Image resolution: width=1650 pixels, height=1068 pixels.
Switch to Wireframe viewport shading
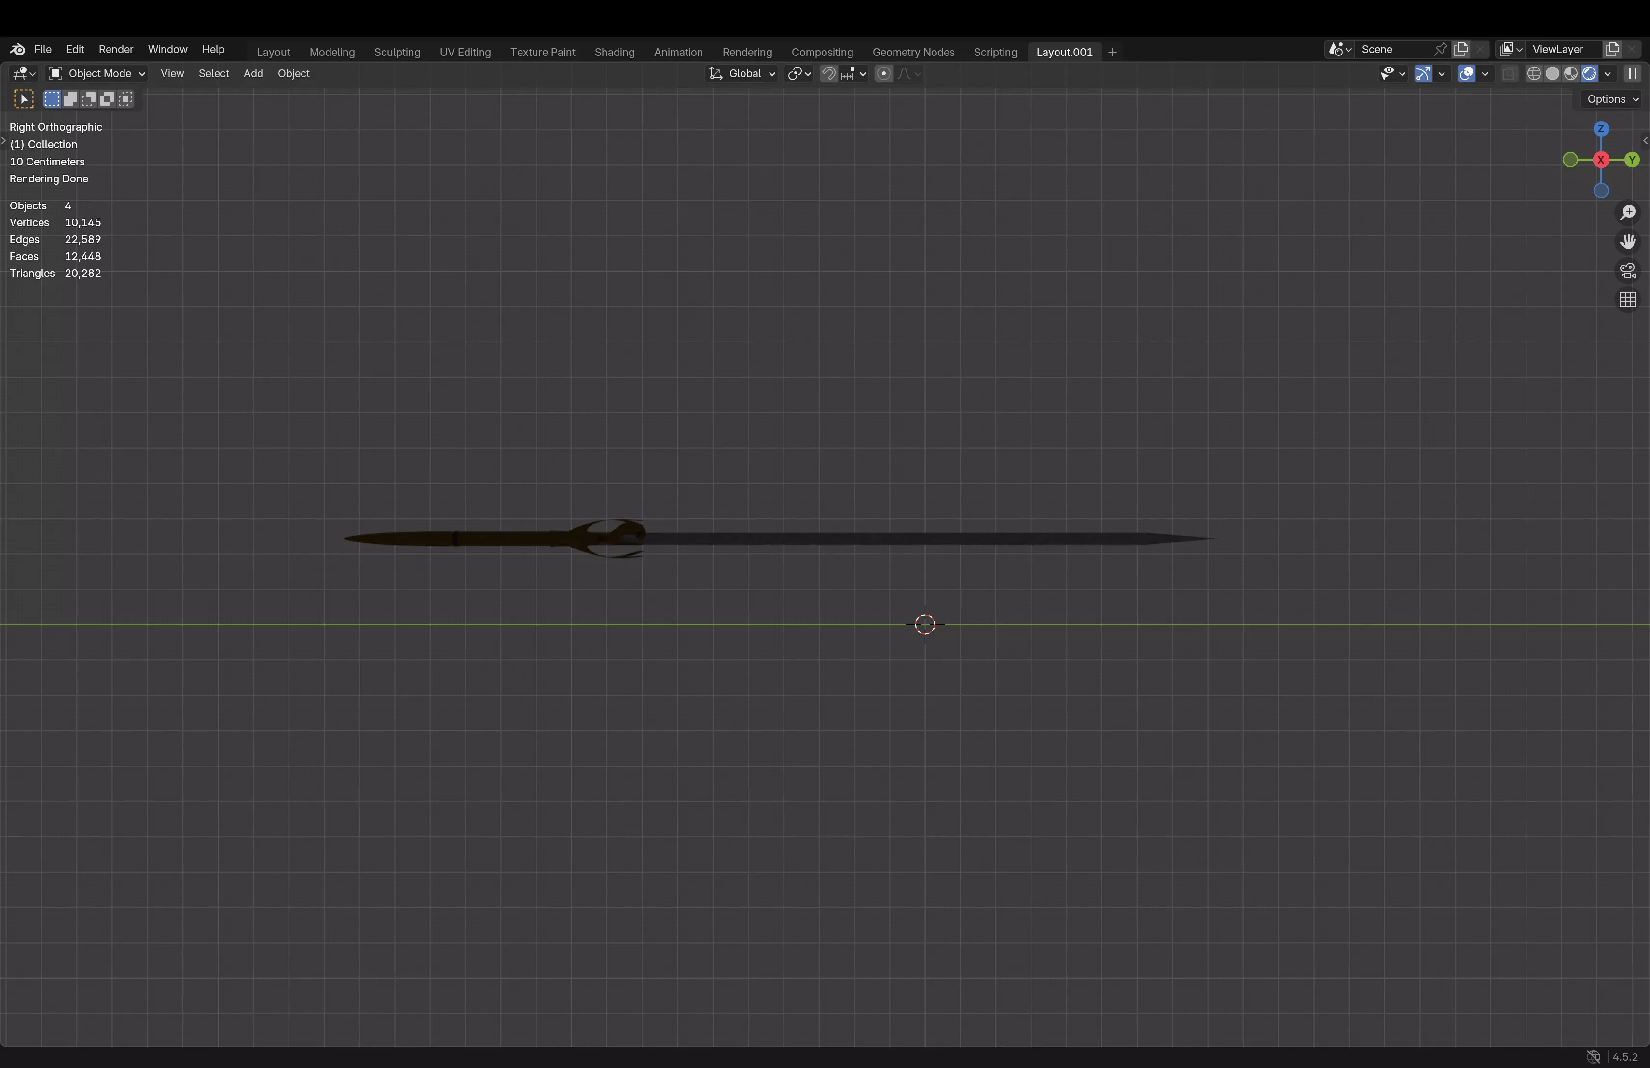click(1534, 73)
